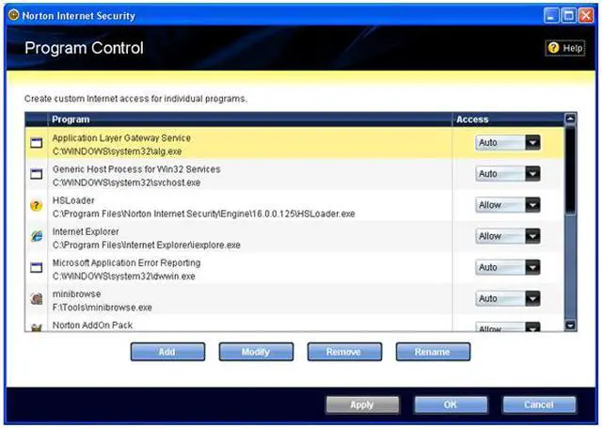Screen dimensions: 602x428
Task: Change Internet Explorer access dropdown
Action: [x=532, y=236]
